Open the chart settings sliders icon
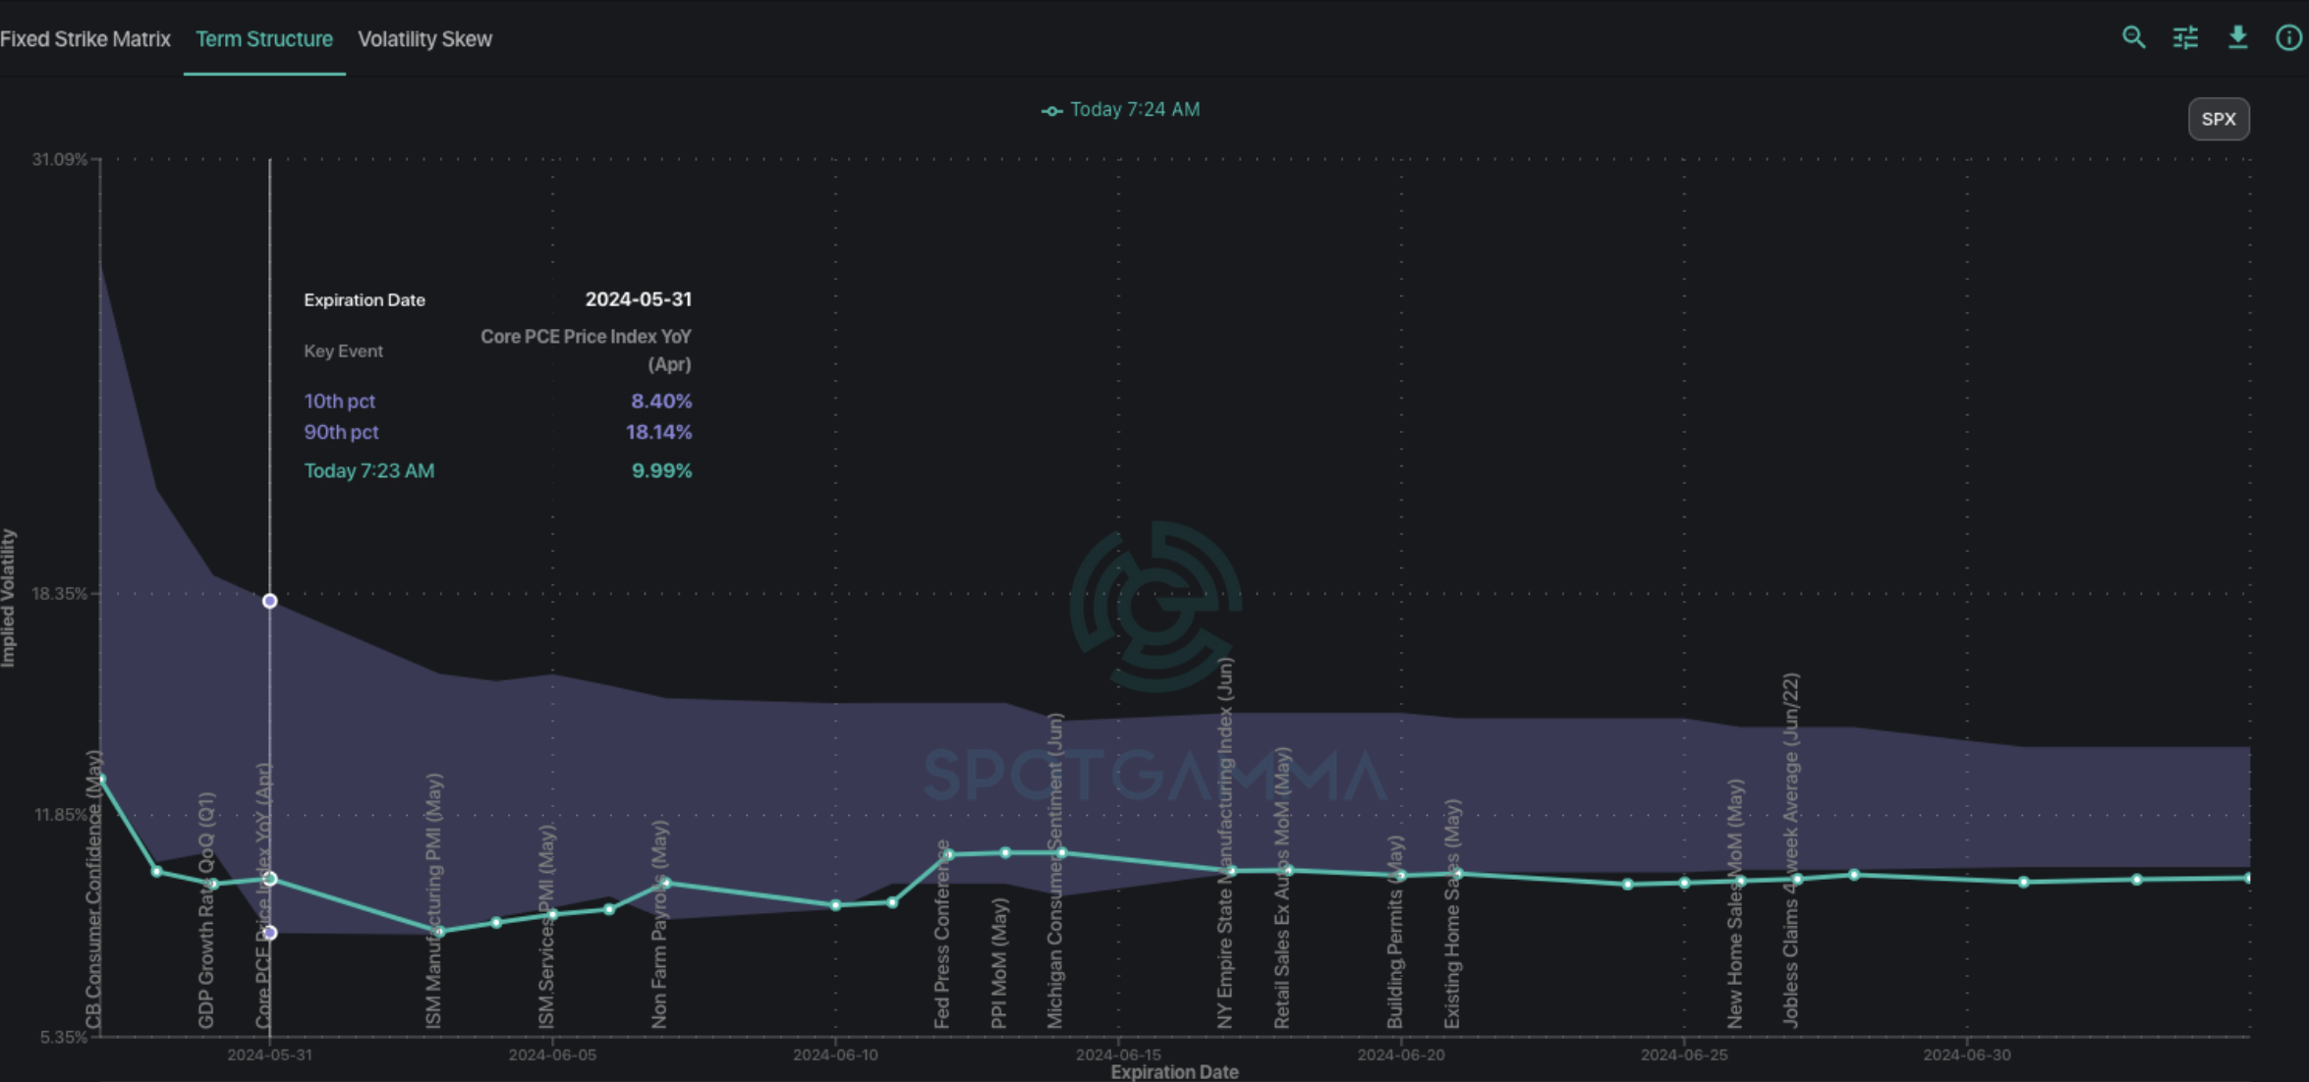 click(x=2185, y=38)
